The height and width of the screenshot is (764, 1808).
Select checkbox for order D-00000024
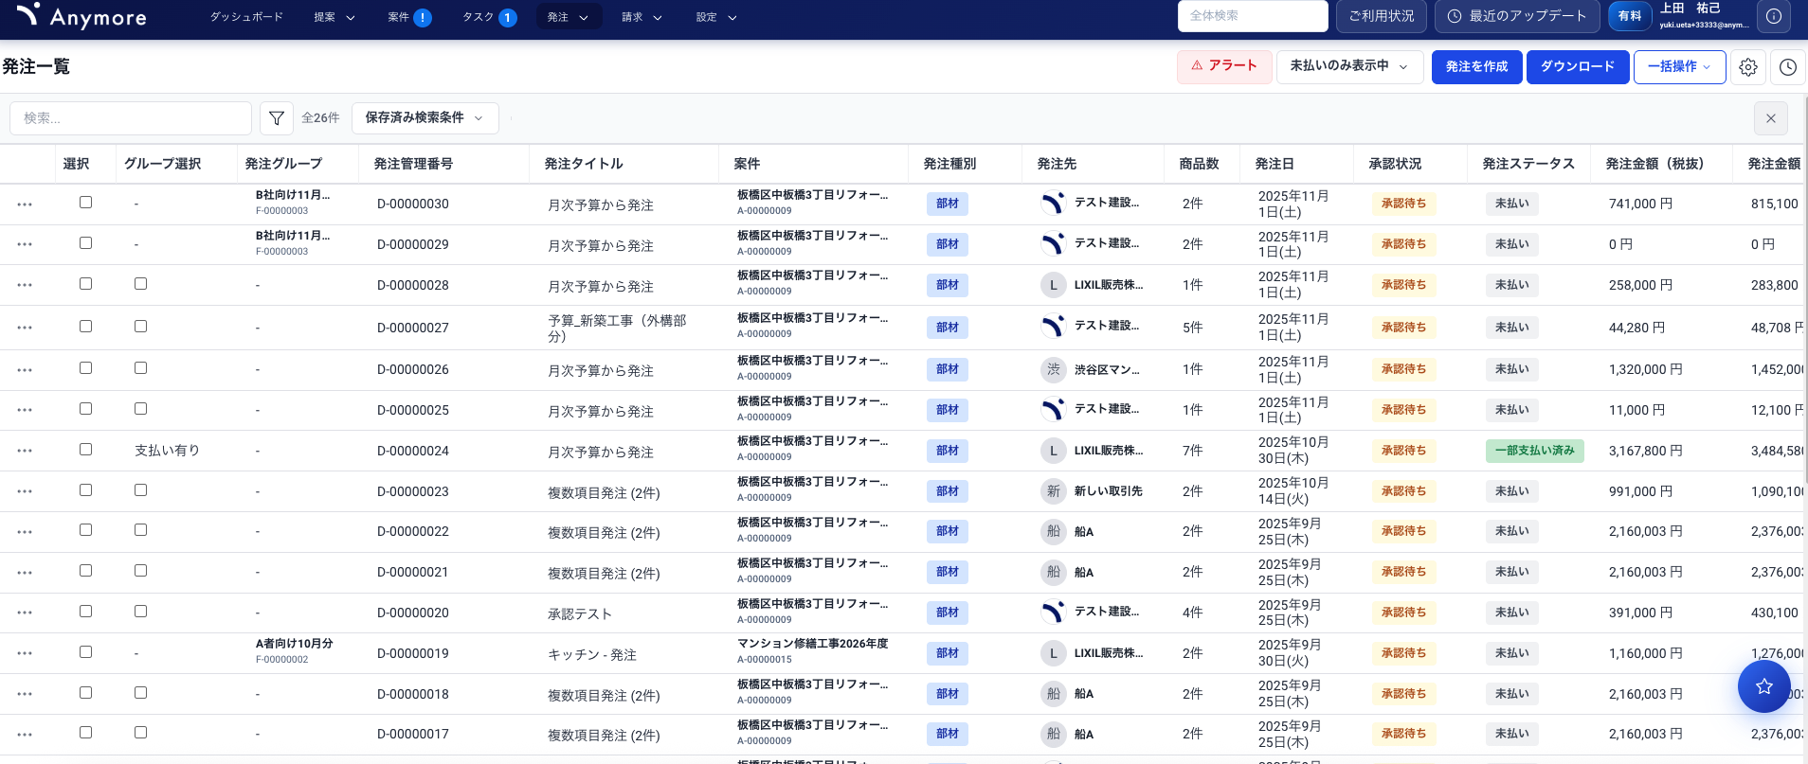tap(85, 449)
